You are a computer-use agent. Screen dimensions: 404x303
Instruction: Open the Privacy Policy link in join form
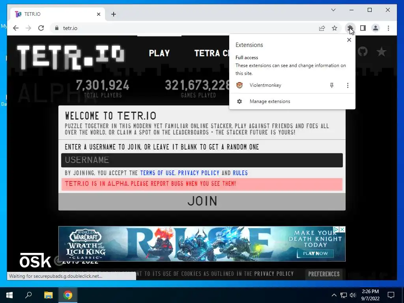click(x=198, y=173)
